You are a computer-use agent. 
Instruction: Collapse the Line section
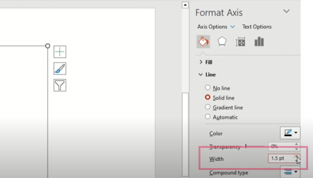pyautogui.click(x=201, y=75)
